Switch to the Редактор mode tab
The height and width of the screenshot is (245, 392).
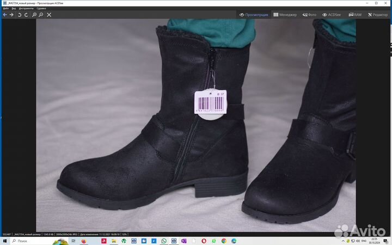378,15
